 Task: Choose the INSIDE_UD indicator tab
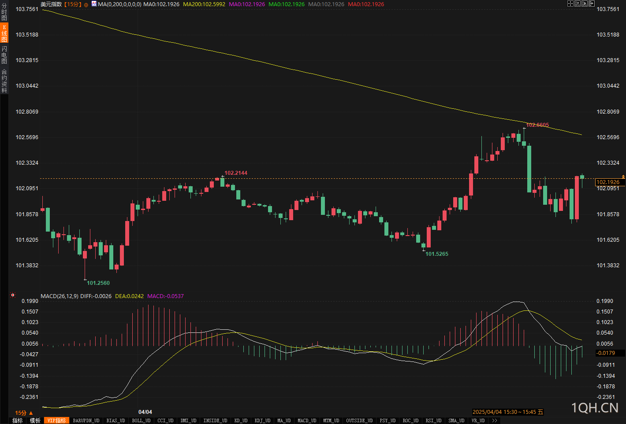[x=215, y=420]
